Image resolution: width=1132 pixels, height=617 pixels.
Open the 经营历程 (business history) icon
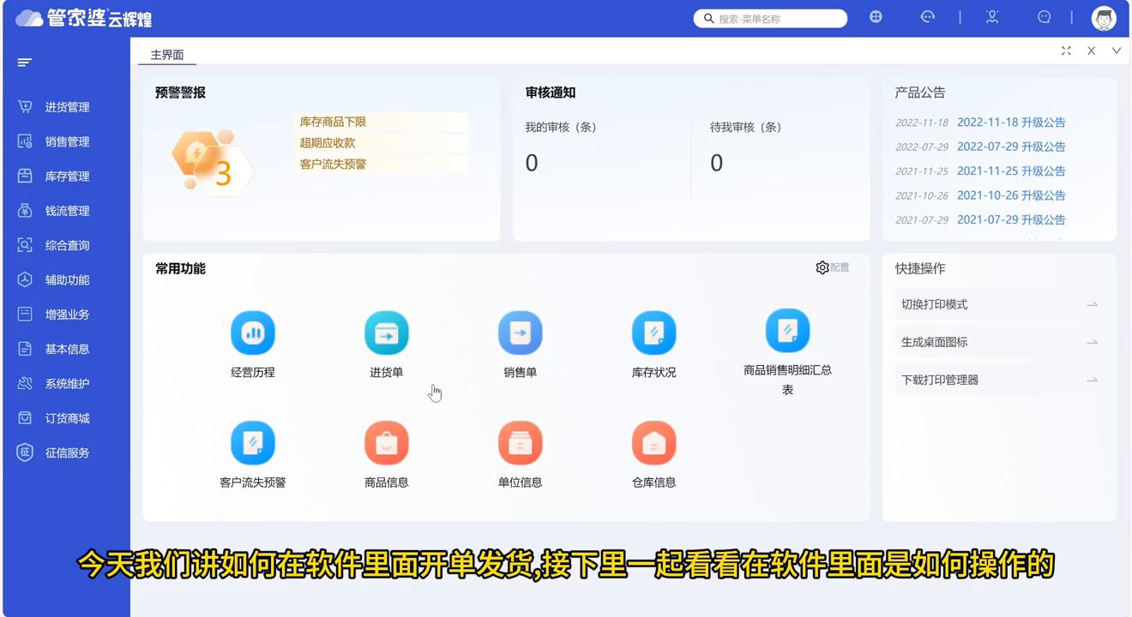tap(252, 332)
